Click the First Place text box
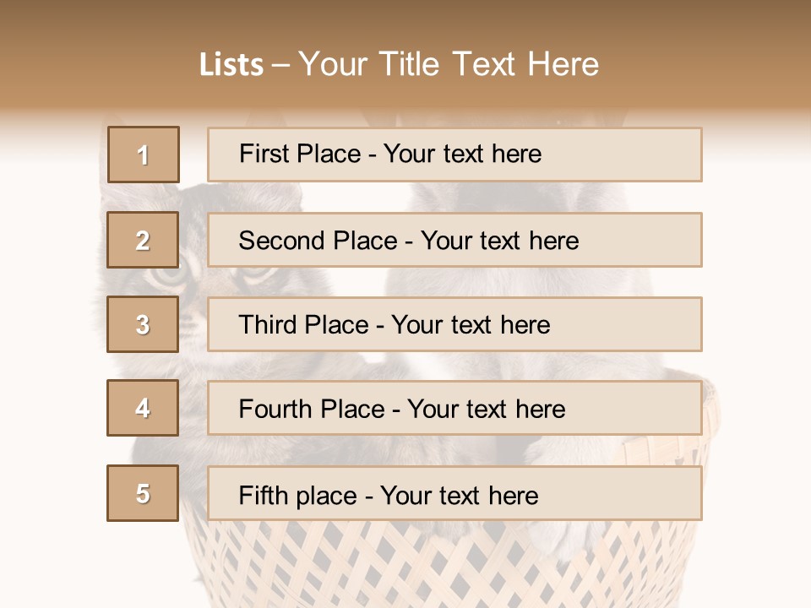Image resolution: width=811 pixels, height=608 pixels. (x=454, y=155)
